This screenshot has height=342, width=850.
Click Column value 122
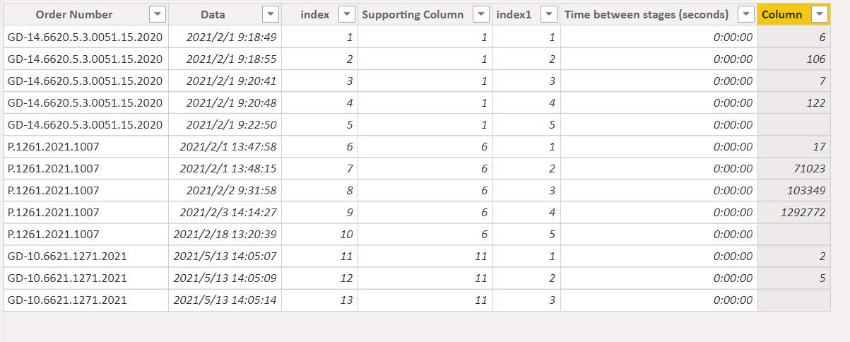(x=794, y=102)
